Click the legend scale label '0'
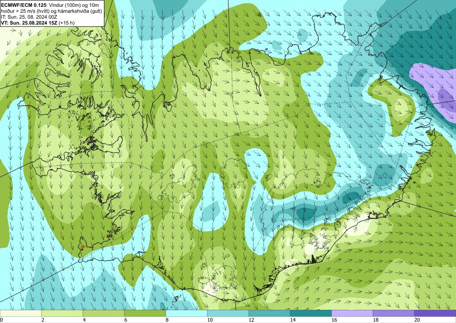This screenshot has height=323, width=456. [x=1, y=320]
